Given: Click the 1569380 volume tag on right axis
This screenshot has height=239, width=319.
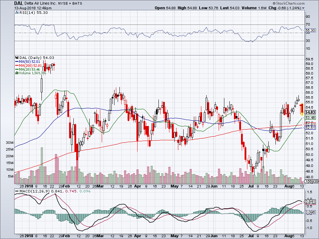Looking at the screenshot, I should tap(311, 181).
